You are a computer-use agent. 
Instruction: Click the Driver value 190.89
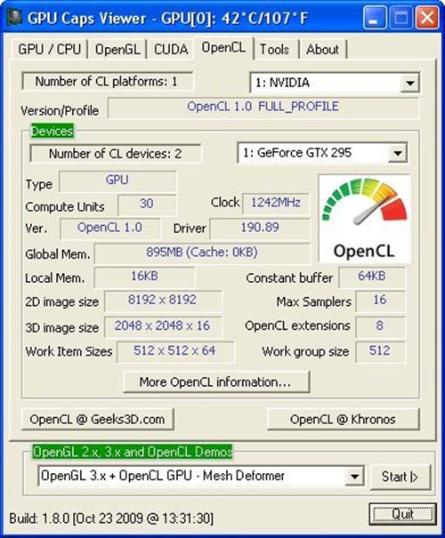tap(260, 229)
